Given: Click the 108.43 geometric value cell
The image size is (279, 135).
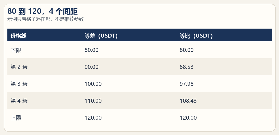Looking at the screenshot, I should (188, 101).
